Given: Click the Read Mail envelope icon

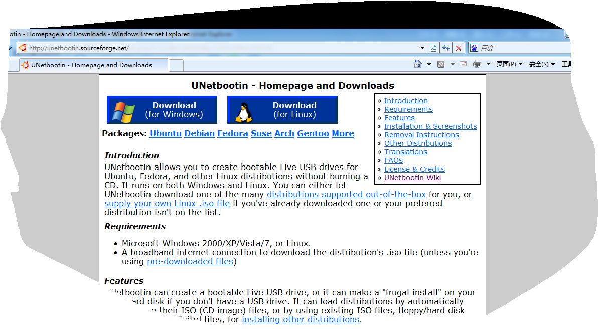Looking at the screenshot, I should [x=463, y=64].
